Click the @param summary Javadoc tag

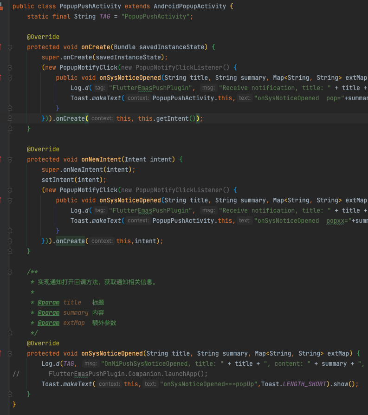(x=49, y=313)
